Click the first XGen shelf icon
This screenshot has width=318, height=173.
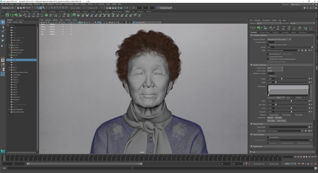click(x=7, y=15)
